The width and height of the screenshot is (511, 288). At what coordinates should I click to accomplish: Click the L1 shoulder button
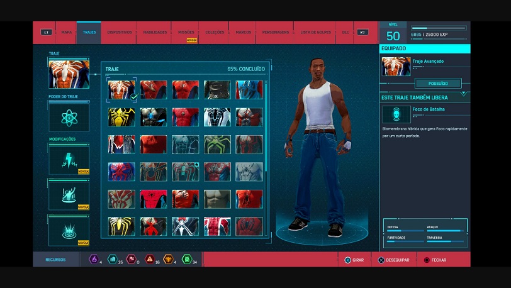point(46,32)
